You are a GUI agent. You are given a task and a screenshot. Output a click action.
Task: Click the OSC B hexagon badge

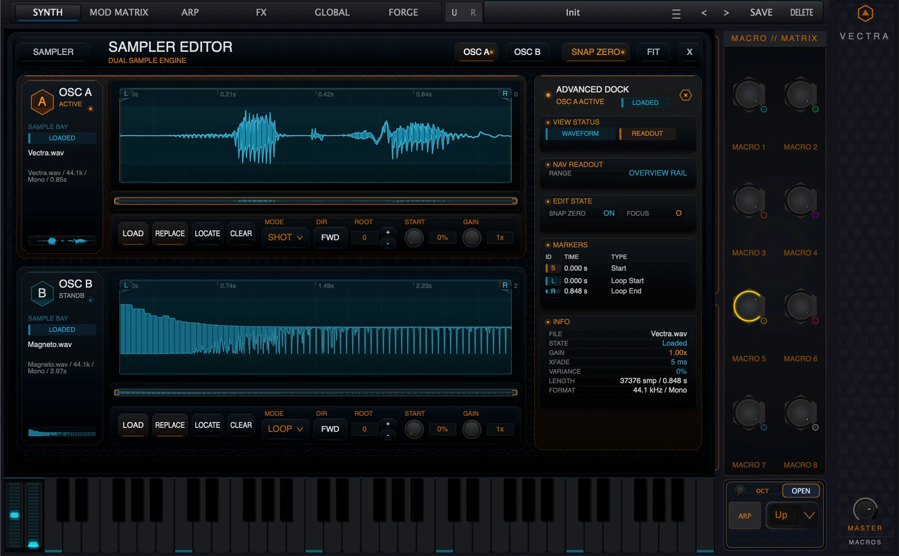pos(42,293)
